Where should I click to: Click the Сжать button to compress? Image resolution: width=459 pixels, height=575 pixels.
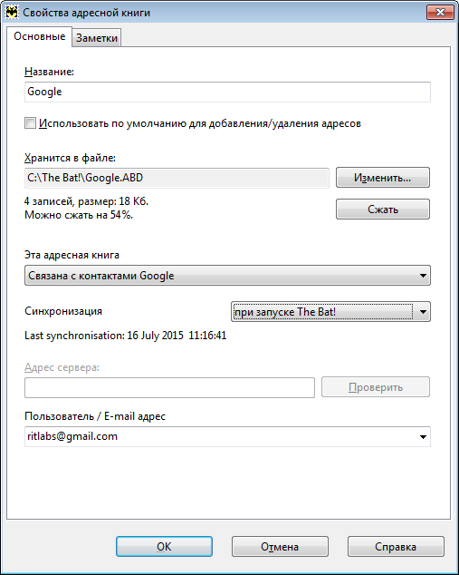pos(382,210)
